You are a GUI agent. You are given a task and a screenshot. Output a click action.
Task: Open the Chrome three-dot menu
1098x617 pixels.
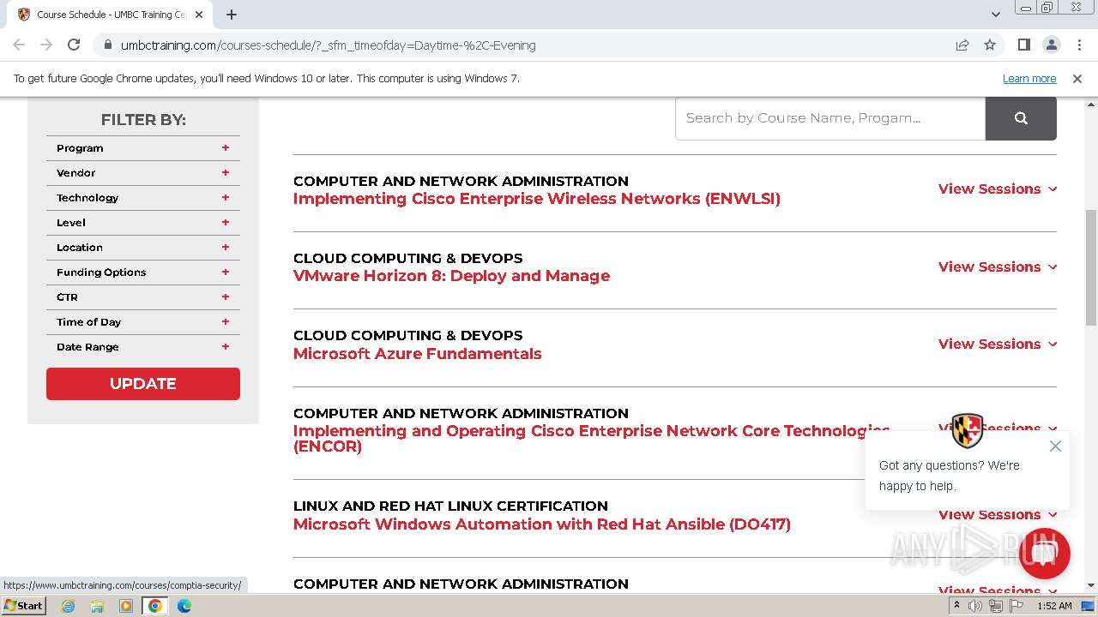click(1079, 45)
